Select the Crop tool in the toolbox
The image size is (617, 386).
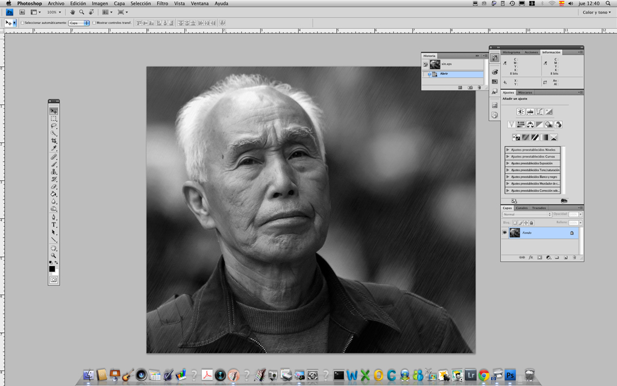coord(54,141)
